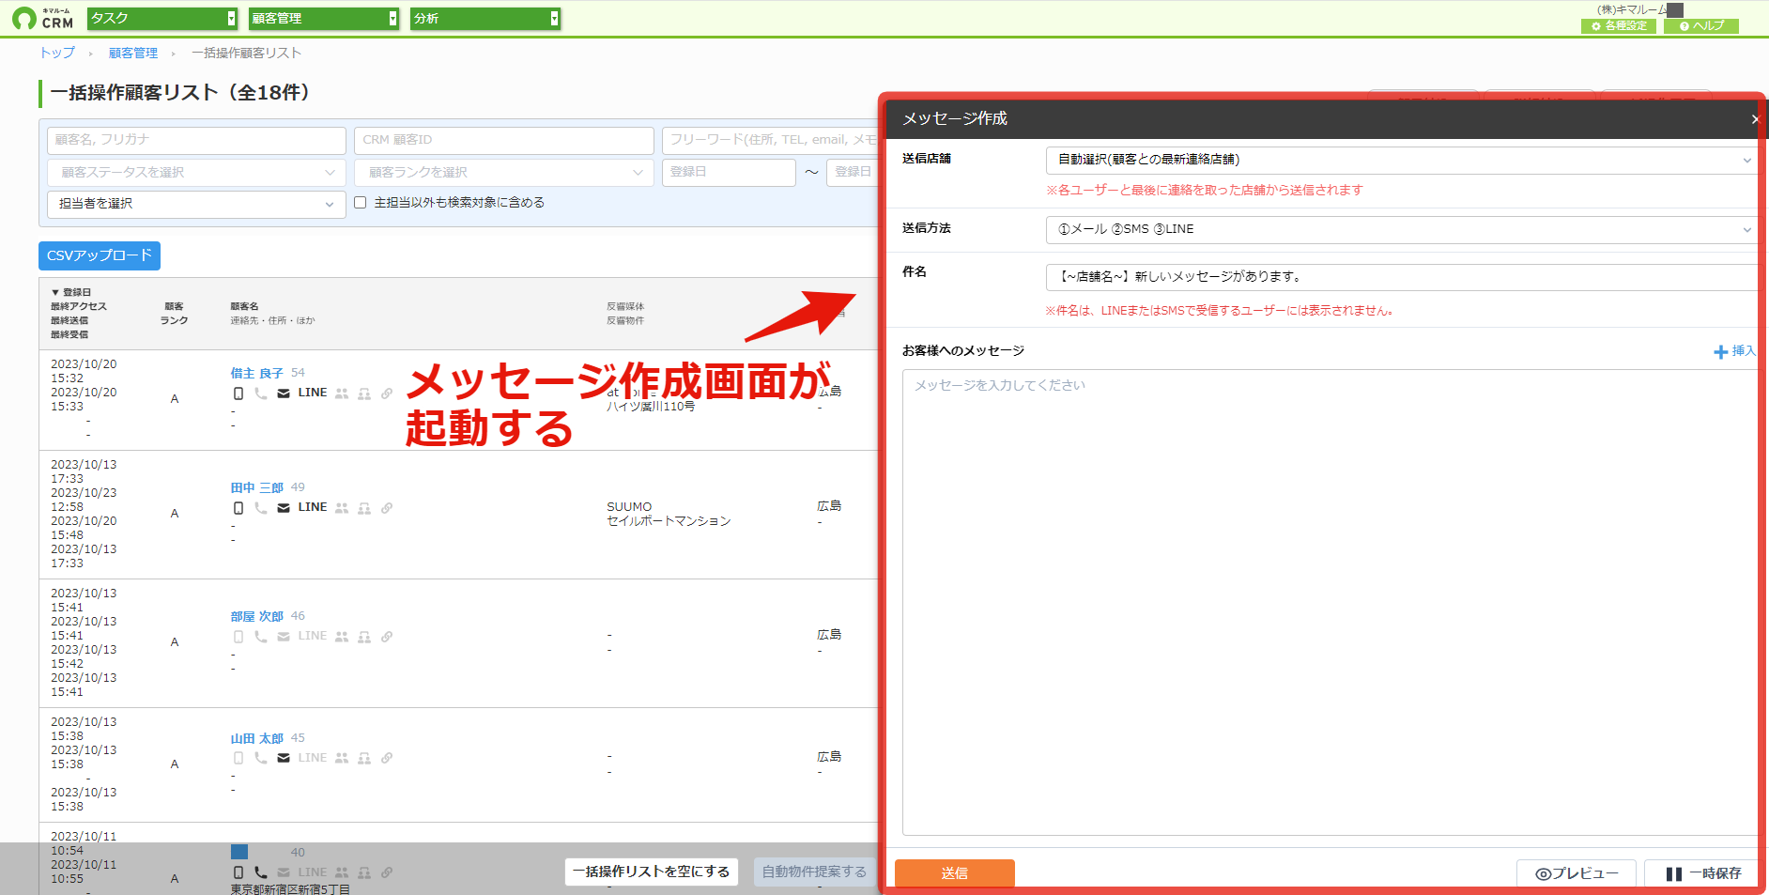Open the ヘルプ help button

coord(1701,26)
